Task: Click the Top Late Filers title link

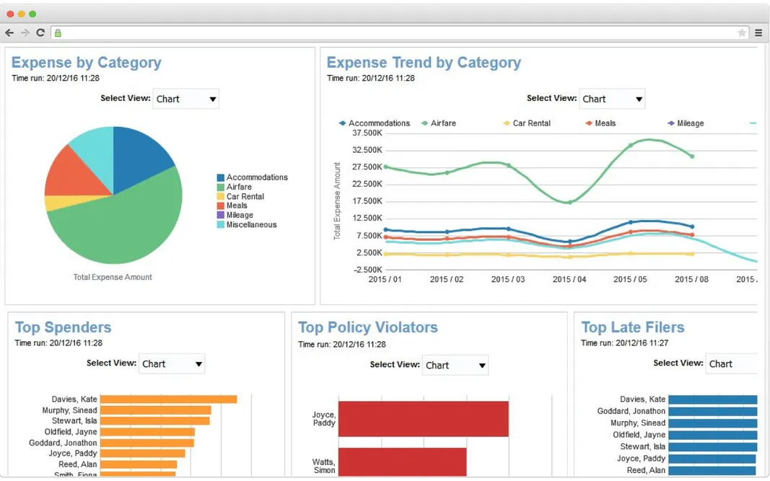Action: click(633, 327)
